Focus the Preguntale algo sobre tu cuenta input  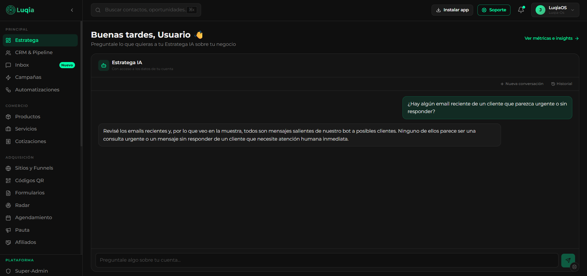pyautogui.click(x=327, y=260)
